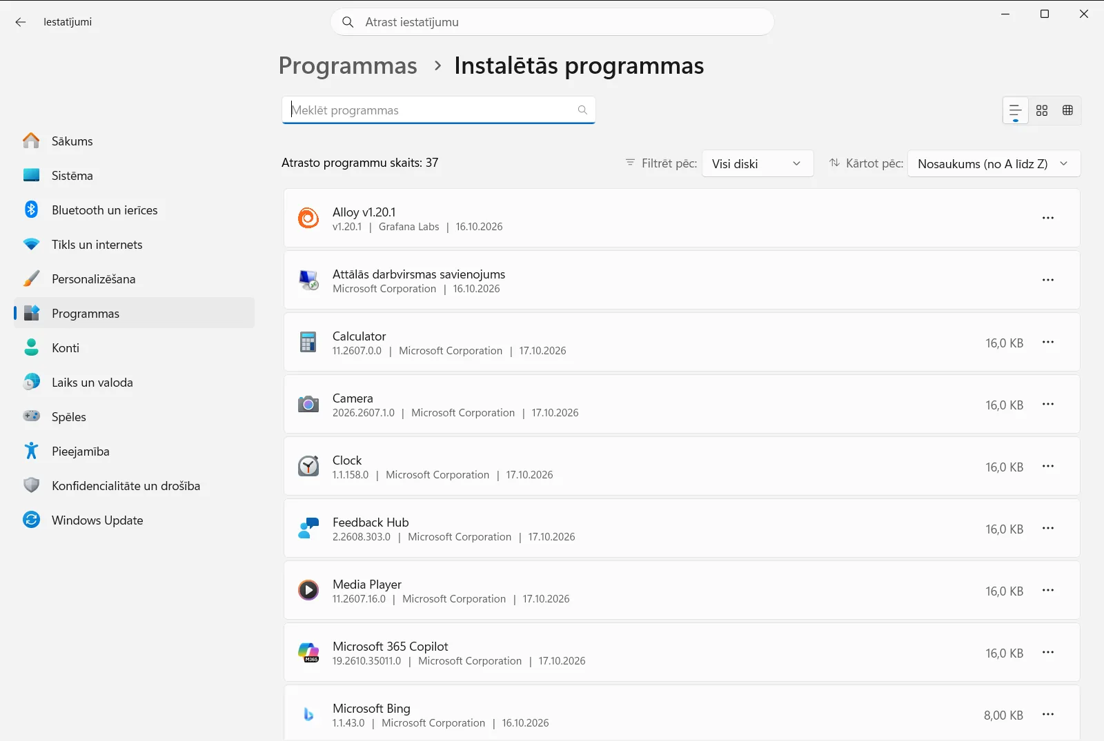Open more options for Attālās darbvirsmas savienojums
1104x741 pixels.
point(1048,280)
